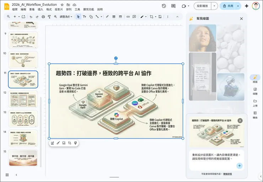Screen dimensions: 263x182
Task: Open the 投影播放 dropdown arrow
Action: click(214, 6)
